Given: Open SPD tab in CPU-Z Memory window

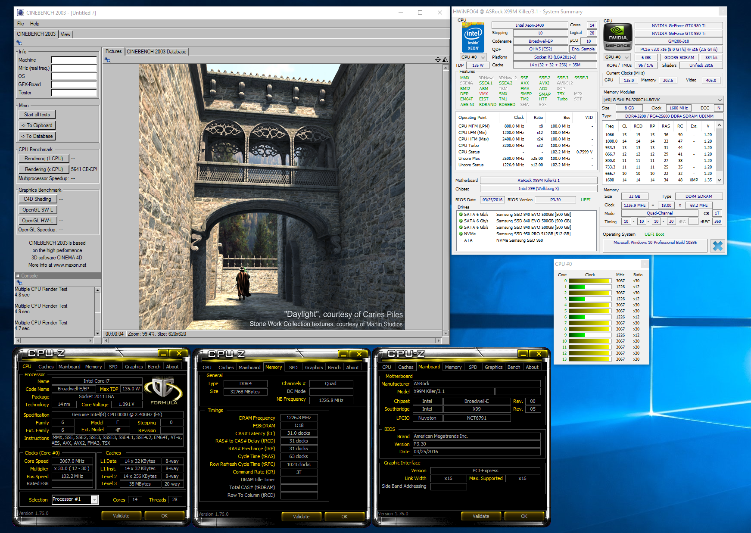Looking at the screenshot, I should coord(293,368).
